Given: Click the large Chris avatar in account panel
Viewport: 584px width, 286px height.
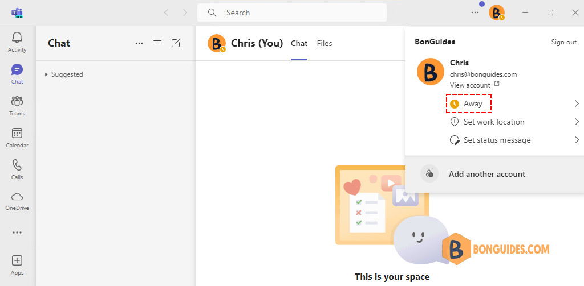Looking at the screenshot, I should pyautogui.click(x=430, y=72).
